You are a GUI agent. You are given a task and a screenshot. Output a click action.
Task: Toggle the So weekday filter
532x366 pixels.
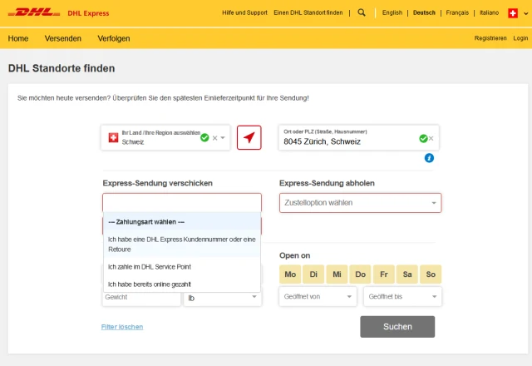430,274
